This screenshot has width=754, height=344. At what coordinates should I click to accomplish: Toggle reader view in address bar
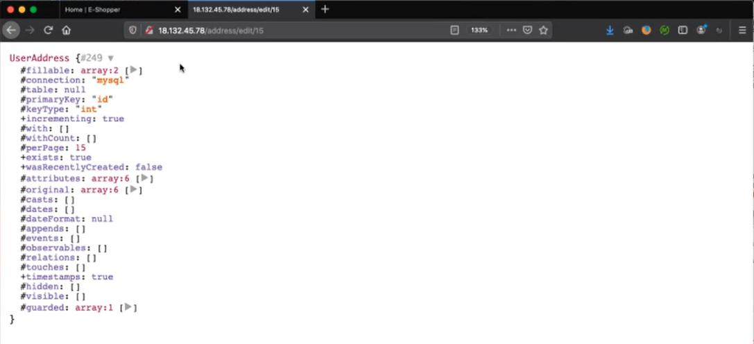tap(455, 31)
